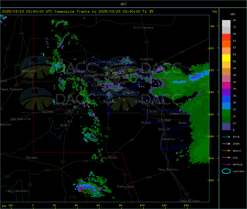247x209 pixels.
Task: Click the '-220' km tick on right axis
Action: tap(211, 180)
